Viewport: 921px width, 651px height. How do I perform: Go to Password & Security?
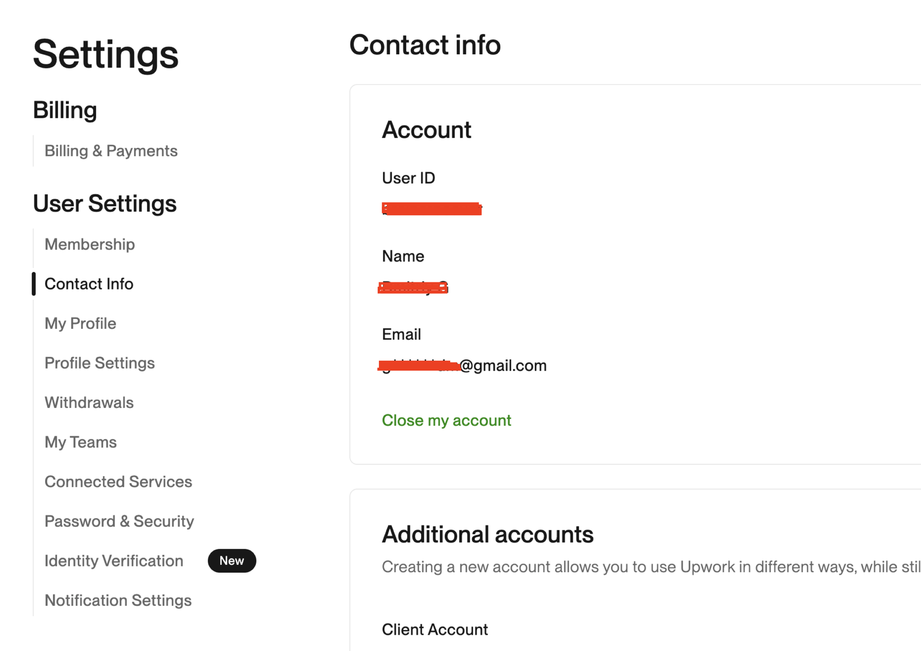coord(119,522)
